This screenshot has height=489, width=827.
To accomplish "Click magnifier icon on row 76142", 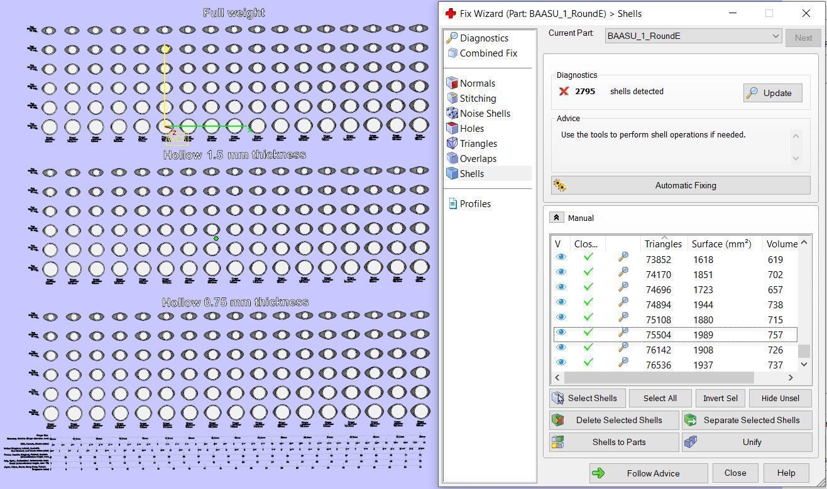I will tap(623, 347).
